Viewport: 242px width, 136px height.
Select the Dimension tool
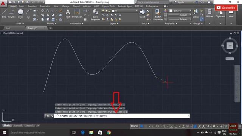click(77, 14)
